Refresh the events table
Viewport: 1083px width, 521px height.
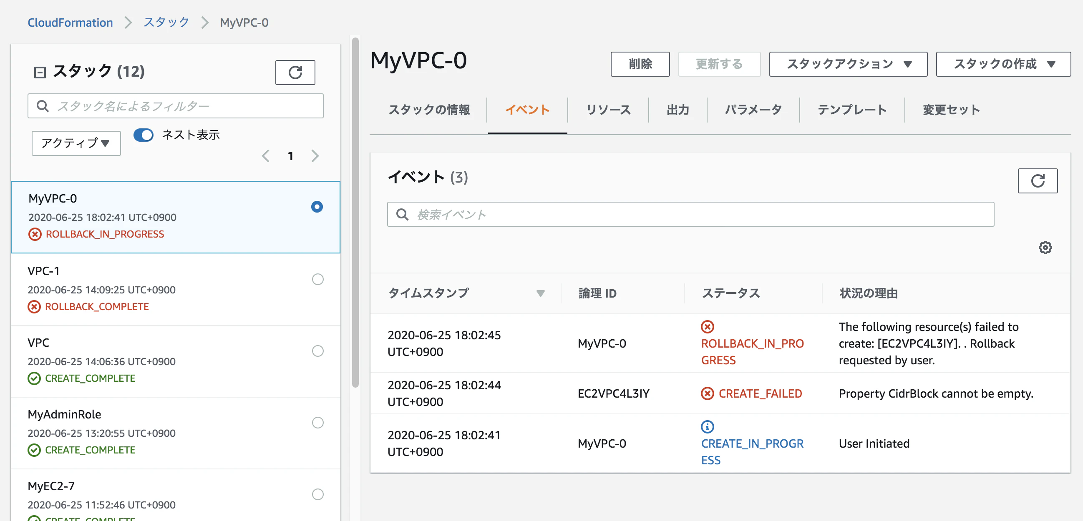1037,180
